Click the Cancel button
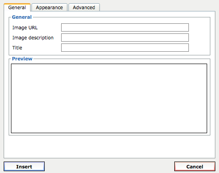This screenshot has height=173, width=219. click(195, 167)
